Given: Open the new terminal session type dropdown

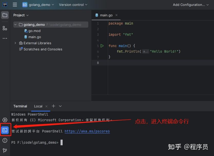Looking at the screenshot, I should 60,106.
